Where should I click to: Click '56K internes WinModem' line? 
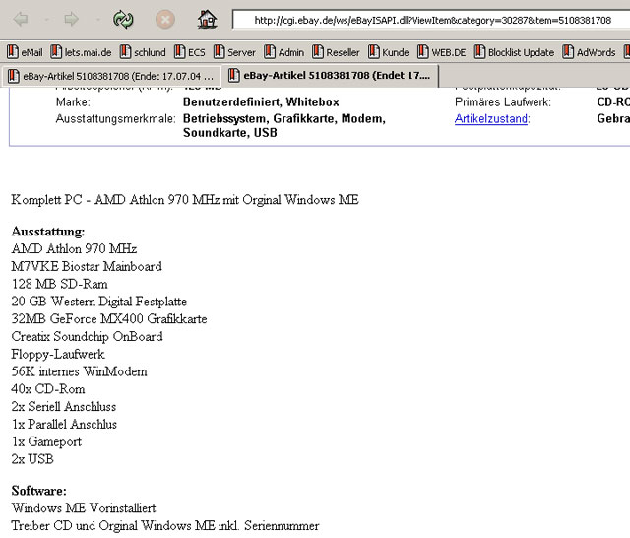tap(79, 371)
